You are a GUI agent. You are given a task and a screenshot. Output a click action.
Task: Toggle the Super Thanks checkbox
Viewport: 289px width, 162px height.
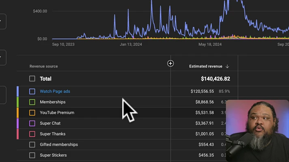pos(32,134)
